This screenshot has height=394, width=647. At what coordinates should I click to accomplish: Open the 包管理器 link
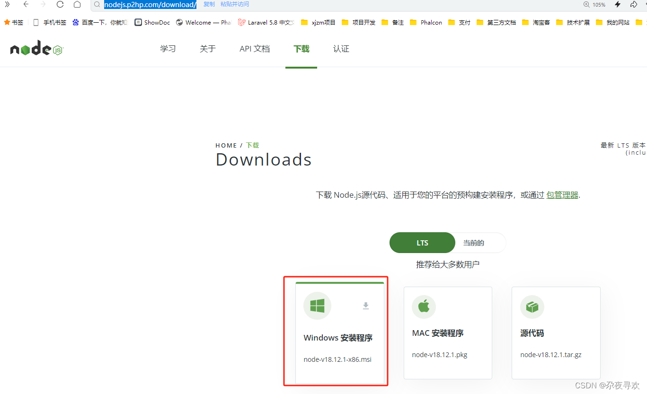tap(562, 195)
